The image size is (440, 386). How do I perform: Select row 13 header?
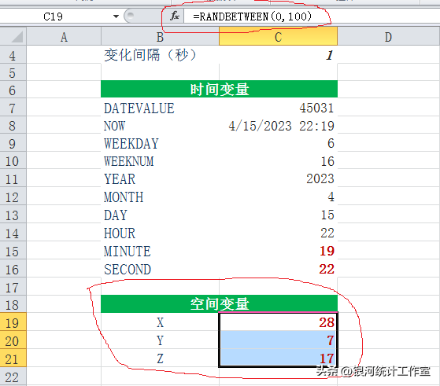click(x=13, y=215)
